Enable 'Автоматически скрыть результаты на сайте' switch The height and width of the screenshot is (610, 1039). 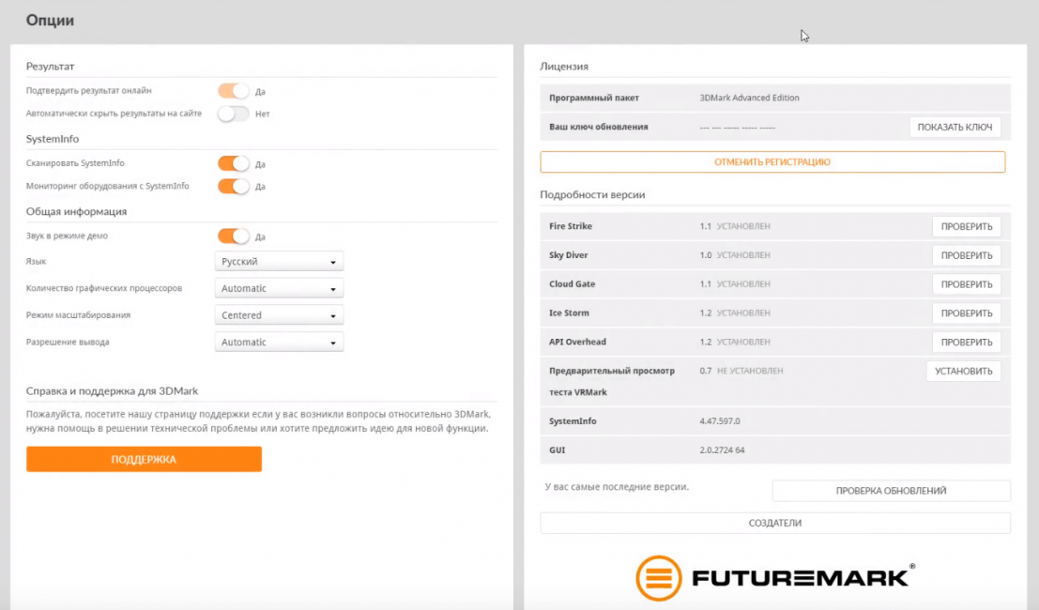(234, 114)
